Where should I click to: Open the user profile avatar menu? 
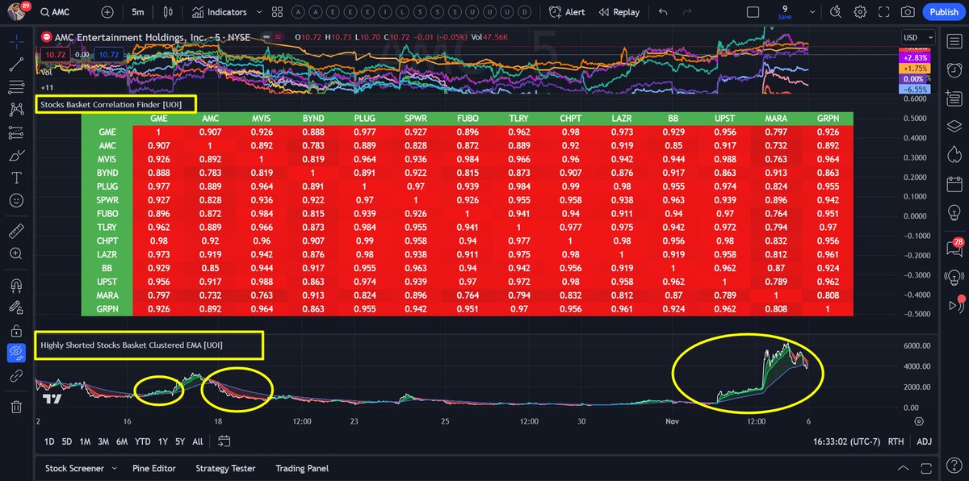coord(17,12)
